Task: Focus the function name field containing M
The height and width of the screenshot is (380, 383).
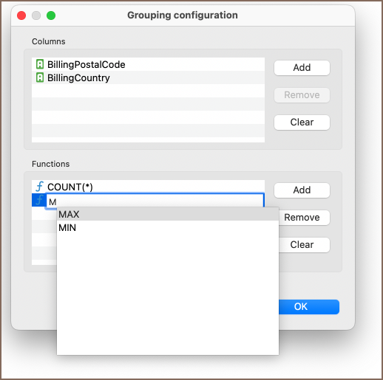Action: pos(155,201)
